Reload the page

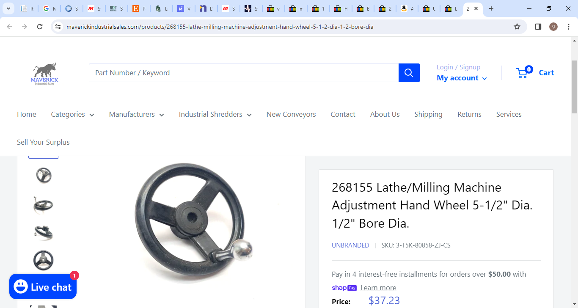coord(40,27)
